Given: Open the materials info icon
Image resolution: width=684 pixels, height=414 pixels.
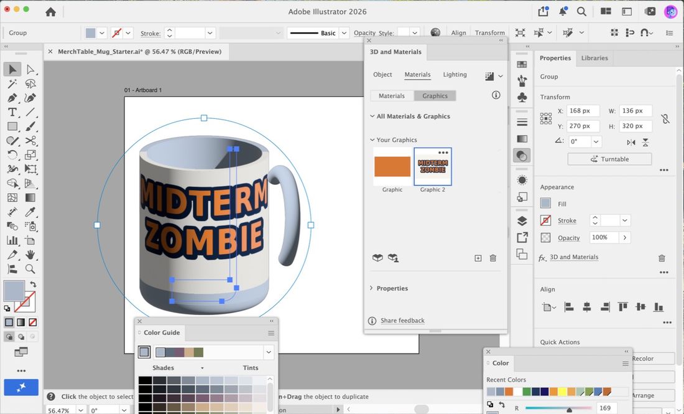Looking at the screenshot, I should pyautogui.click(x=496, y=95).
